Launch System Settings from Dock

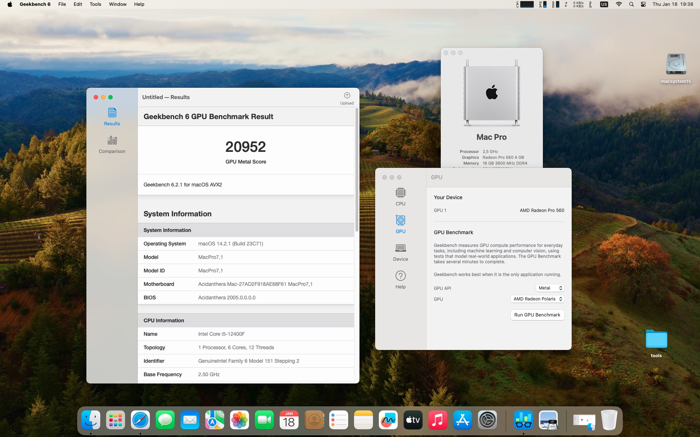(x=487, y=420)
